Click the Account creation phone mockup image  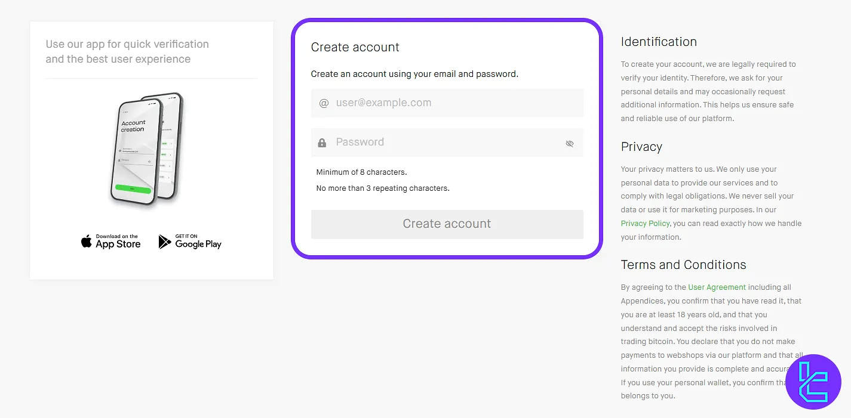pos(146,148)
